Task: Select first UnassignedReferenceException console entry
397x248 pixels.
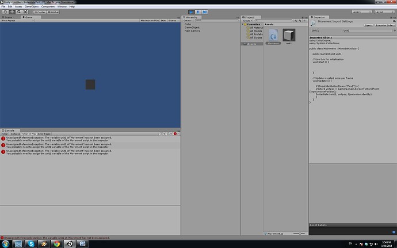Action: [x=90, y=139]
